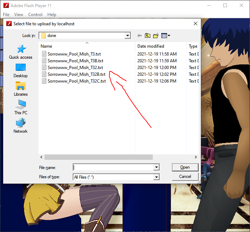
Task: Select This PC in the places bar
Action: click(x=21, y=107)
